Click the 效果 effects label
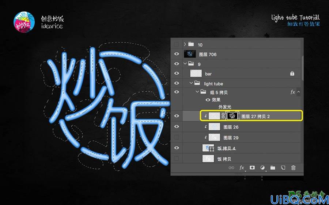Screen dimensions: 329x205 (216, 100)
